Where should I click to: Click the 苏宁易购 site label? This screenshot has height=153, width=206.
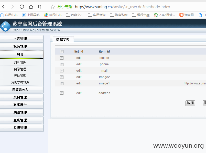click(x=65, y=7)
